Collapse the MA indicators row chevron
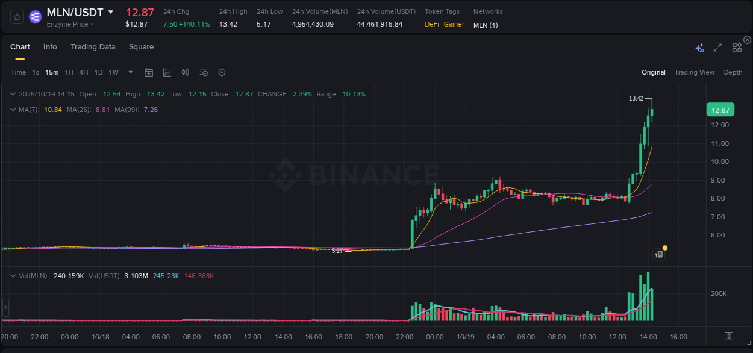The height and width of the screenshot is (353, 753). click(13, 110)
